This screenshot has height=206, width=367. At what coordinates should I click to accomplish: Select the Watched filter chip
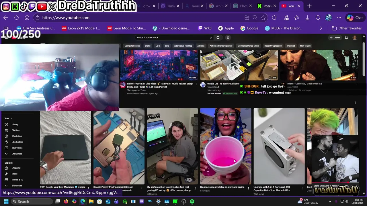[x=291, y=46]
